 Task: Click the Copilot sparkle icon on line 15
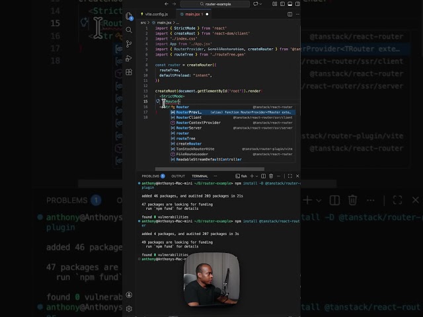pos(158,101)
